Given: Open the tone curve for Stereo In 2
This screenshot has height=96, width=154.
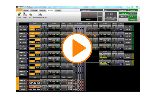Looking at the screenshot, I should point(64,88).
